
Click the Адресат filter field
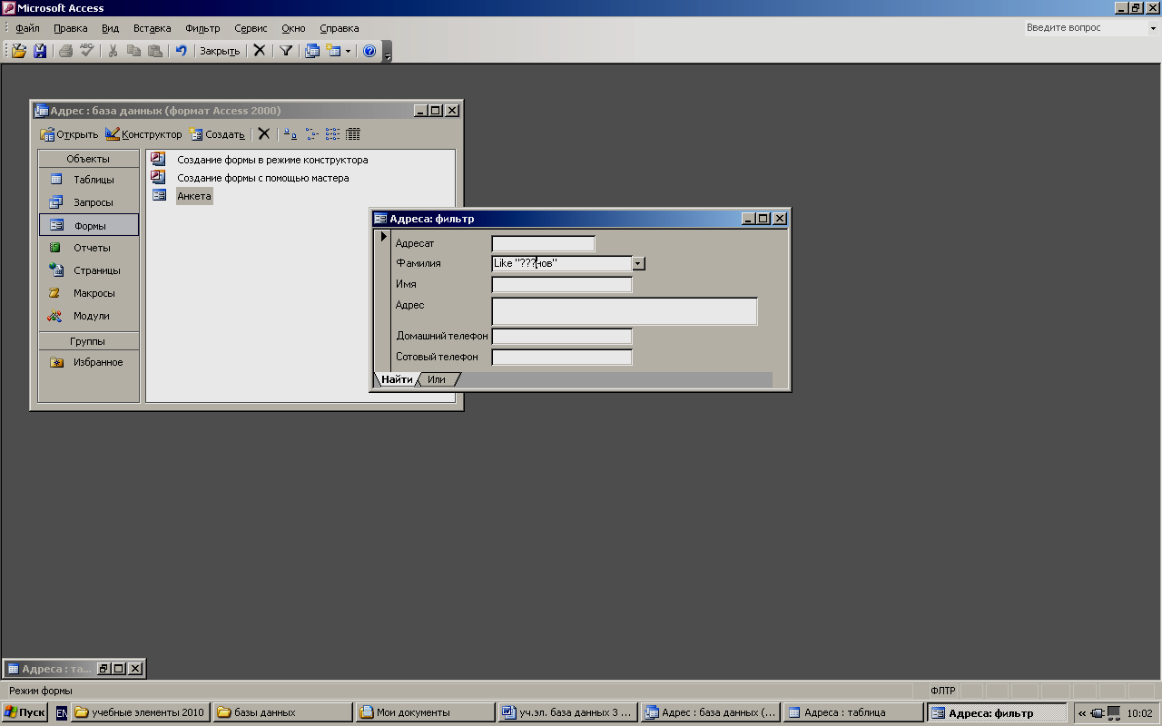pyautogui.click(x=543, y=243)
